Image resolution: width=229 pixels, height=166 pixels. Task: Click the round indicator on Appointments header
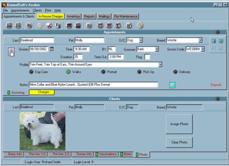218,32
